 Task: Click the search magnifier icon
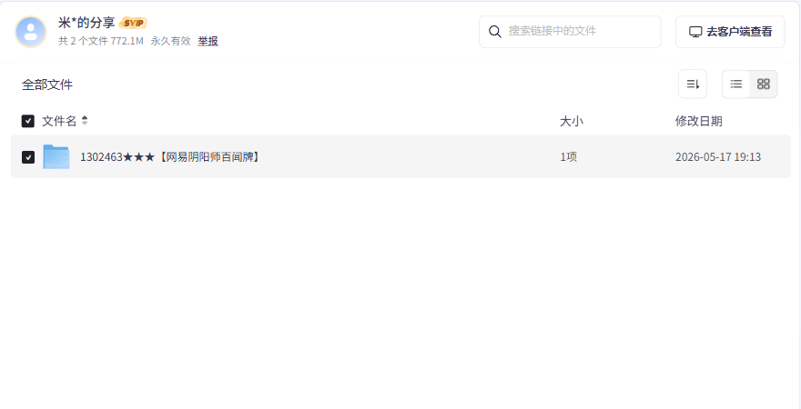(x=494, y=32)
